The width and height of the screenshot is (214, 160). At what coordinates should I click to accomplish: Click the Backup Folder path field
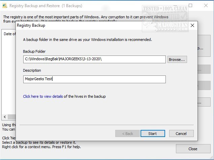pos(95,59)
